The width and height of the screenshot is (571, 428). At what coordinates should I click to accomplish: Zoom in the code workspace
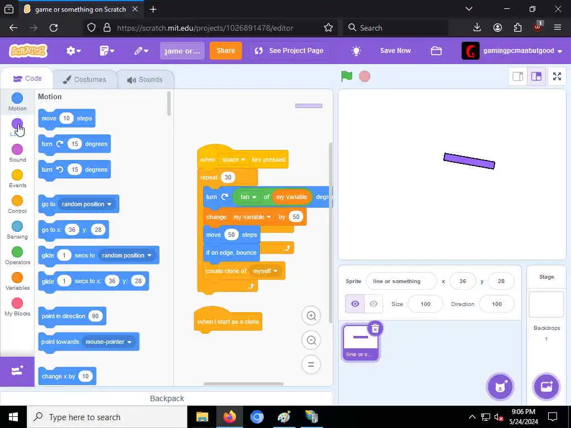point(311,315)
